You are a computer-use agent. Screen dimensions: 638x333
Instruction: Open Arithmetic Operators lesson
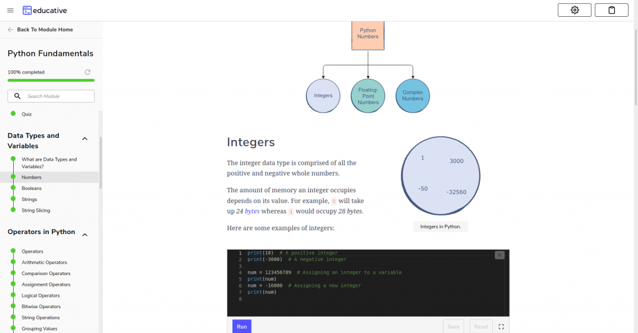44,262
